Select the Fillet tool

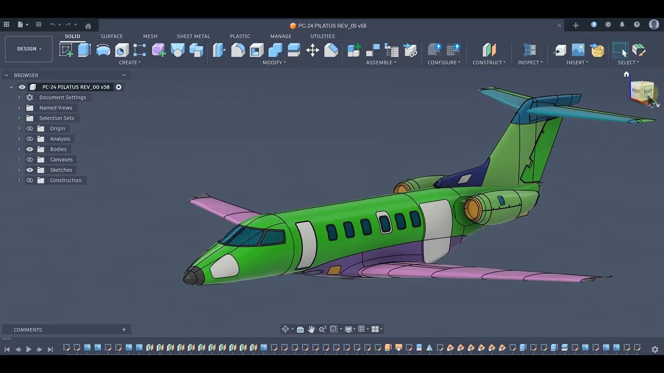[x=238, y=50]
